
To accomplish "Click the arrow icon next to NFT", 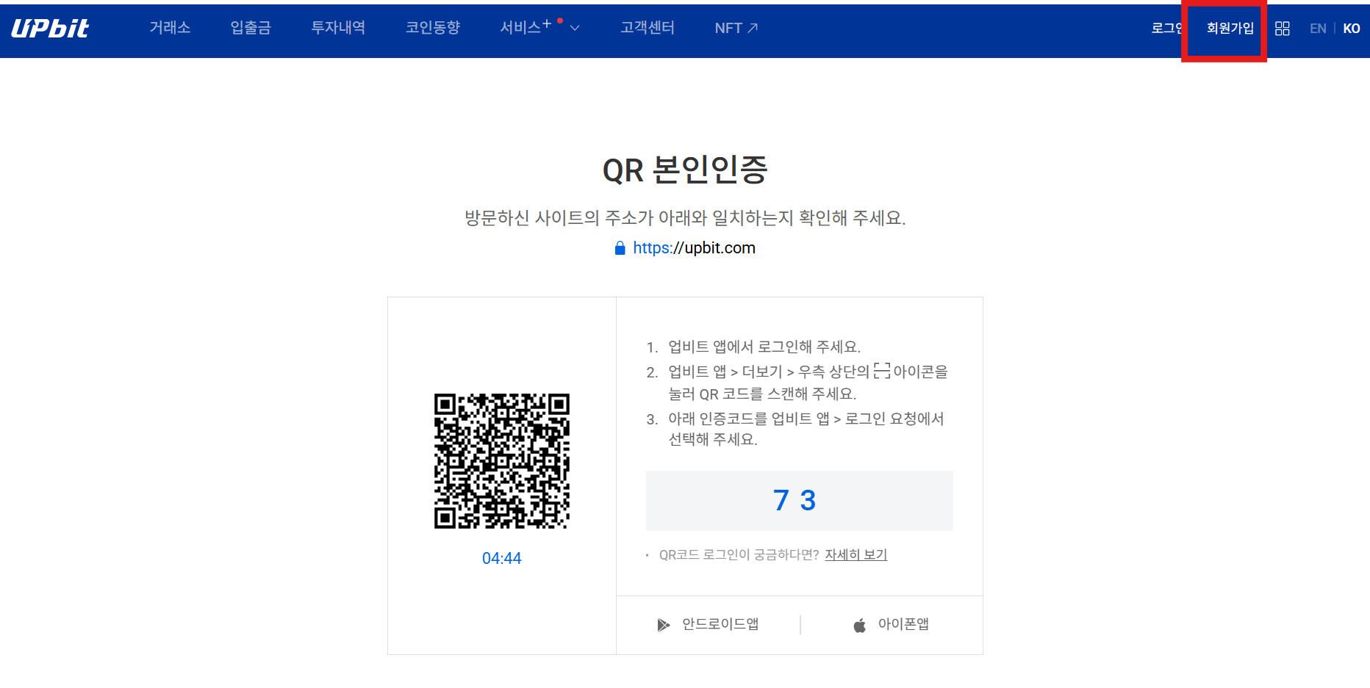I will (753, 28).
